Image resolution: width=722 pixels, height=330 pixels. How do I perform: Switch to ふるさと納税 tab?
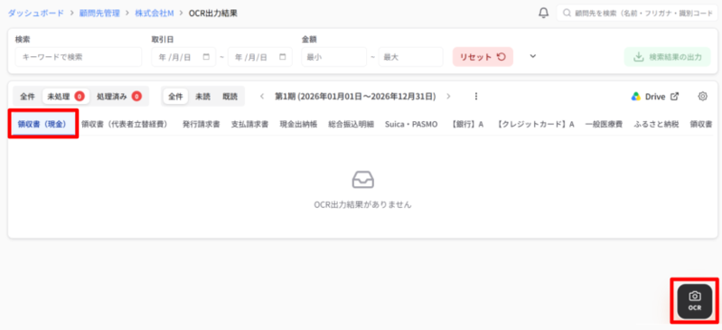pyautogui.click(x=656, y=124)
